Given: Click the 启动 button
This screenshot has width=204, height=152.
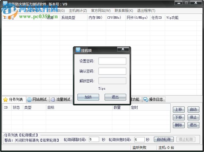Looking at the screenshot, I should [193, 109].
